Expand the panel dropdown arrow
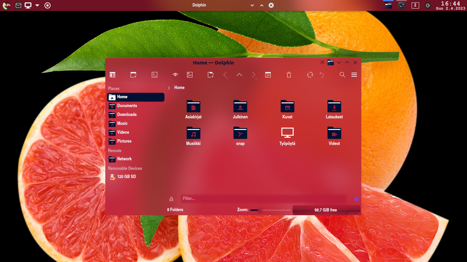467x262 pixels. [x=37, y=5]
